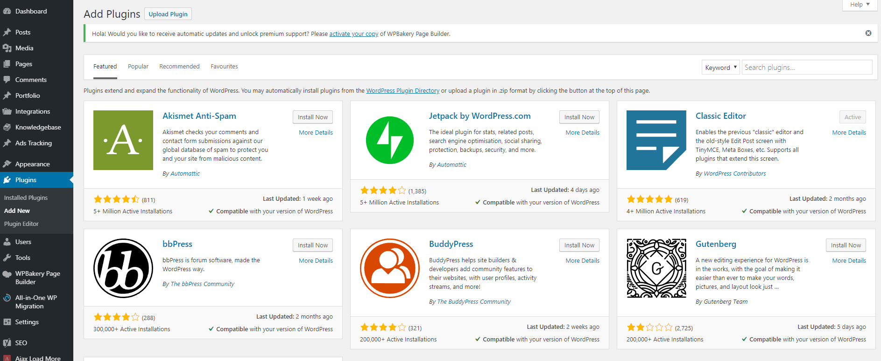Open the Gutenberg title link
881x361 pixels.
[716, 244]
